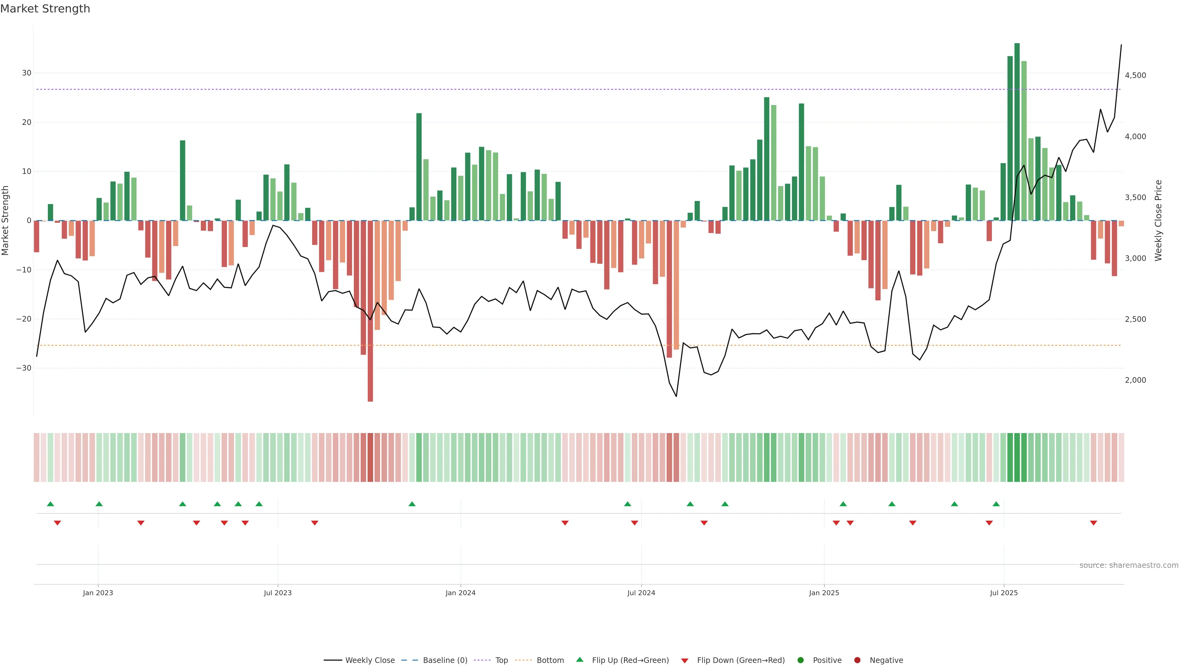The width and height of the screenshot is (1194, 671).
Task: Click Flip Down red triangle legend icon
Action: [x=685, y=661]
